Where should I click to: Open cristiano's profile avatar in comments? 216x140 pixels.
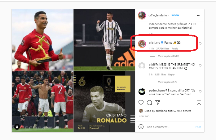[x=142, y=44]
